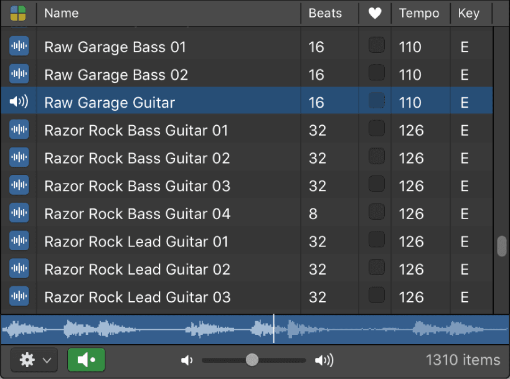The width and height of the screenshot is (510, 379).
Task: Click the 110 tempo of Raw Garage Guitar
Action: (410, 103)
